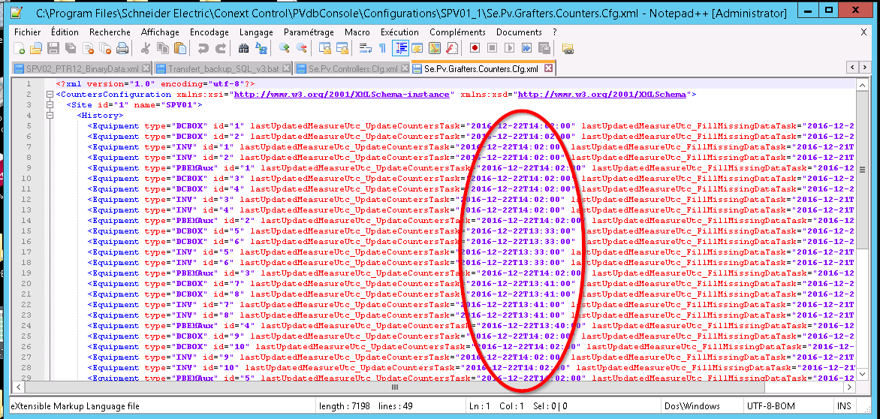Click the Zoom in magnifier icon

pyautogui.click(x=285, y=49)
